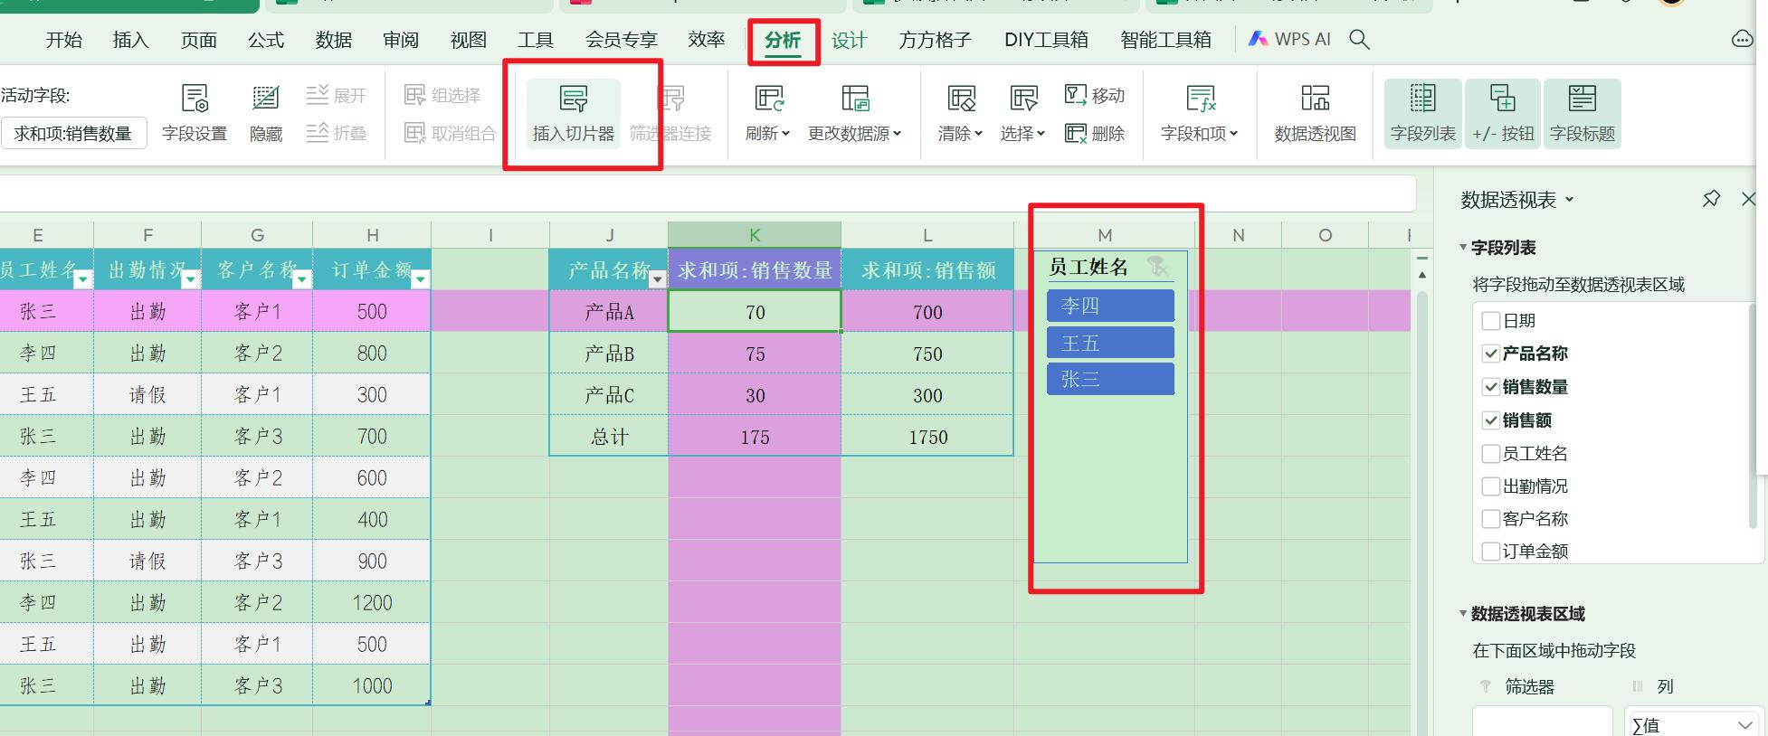
Task: Toggle 字段标题 field headers display
Action: click(x=1583, y=113)
